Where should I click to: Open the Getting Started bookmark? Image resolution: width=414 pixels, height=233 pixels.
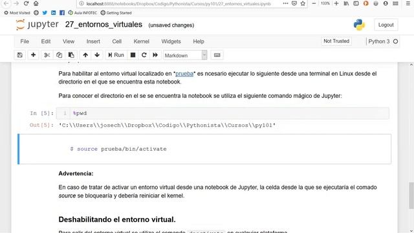point(116,13)
